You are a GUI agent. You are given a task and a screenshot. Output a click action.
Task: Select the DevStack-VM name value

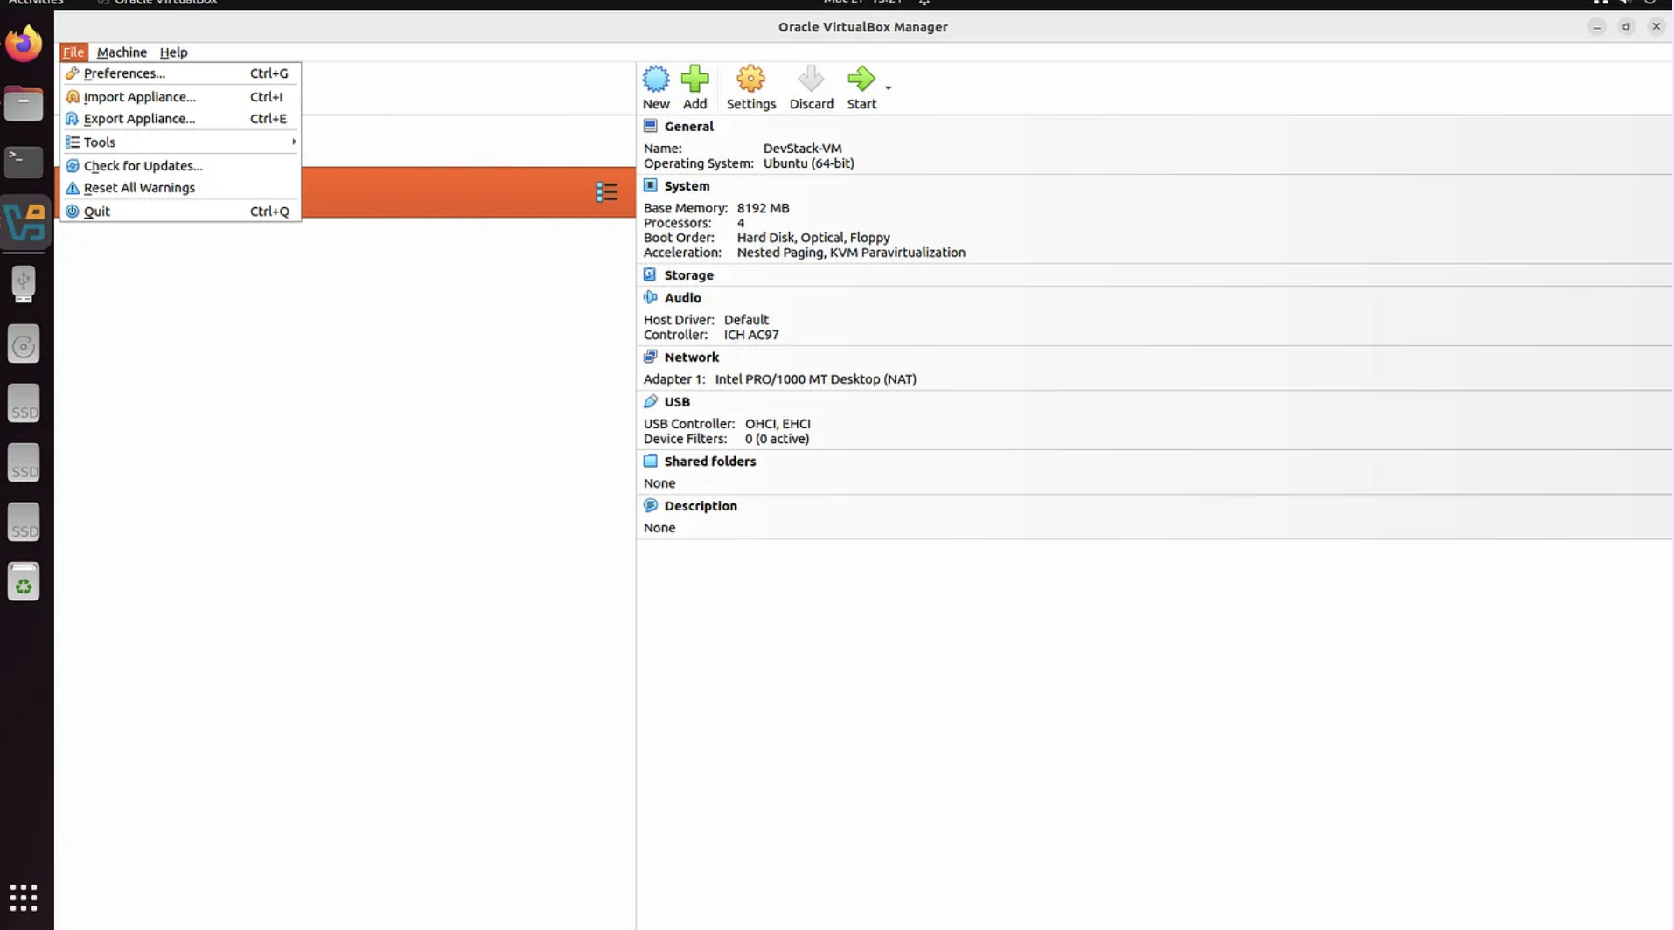pos(802,149)
